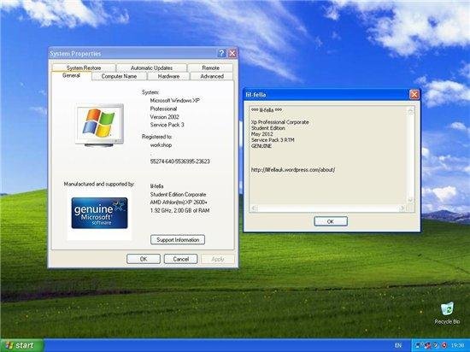Image resolution: width=470 pixels, height=352 pixels.
Task: Click the 'workshop' registered name text
Action: pos(161,145)
